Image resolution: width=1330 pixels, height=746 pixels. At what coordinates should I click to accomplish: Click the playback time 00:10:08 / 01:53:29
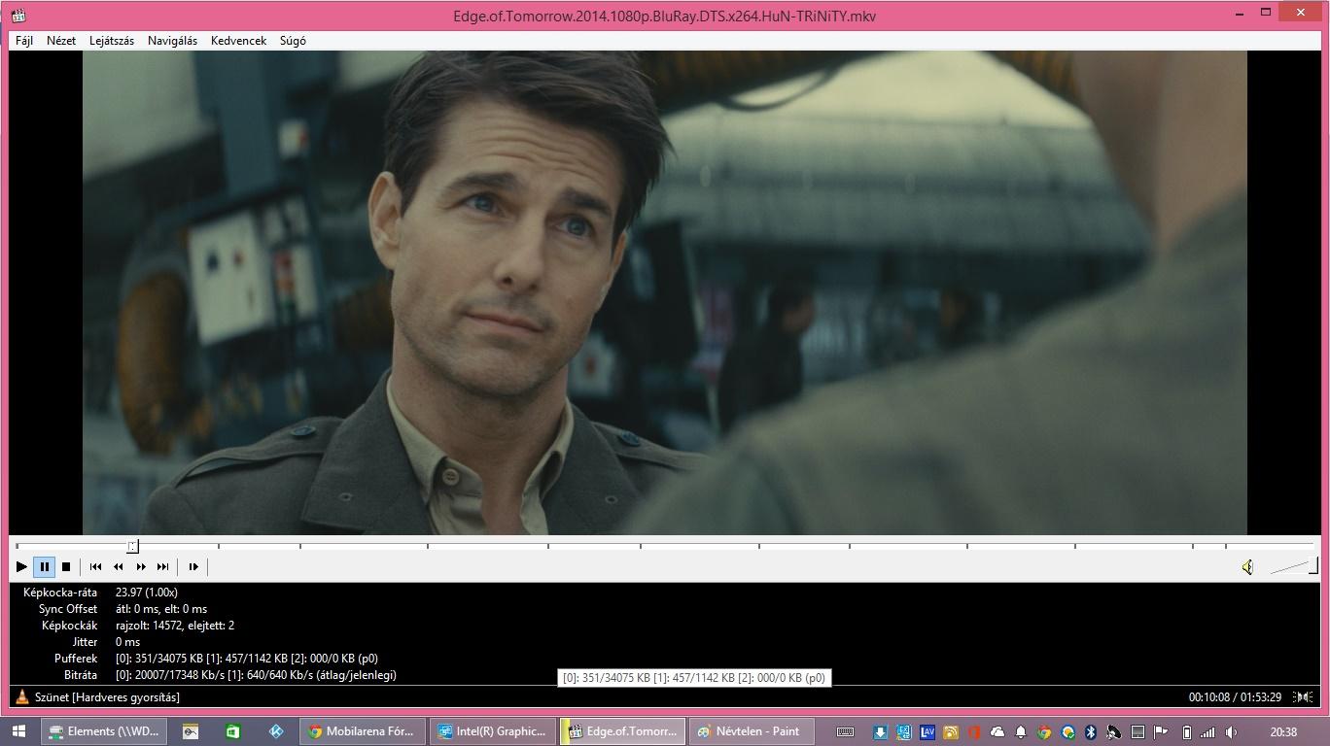tap(1235, 696)
